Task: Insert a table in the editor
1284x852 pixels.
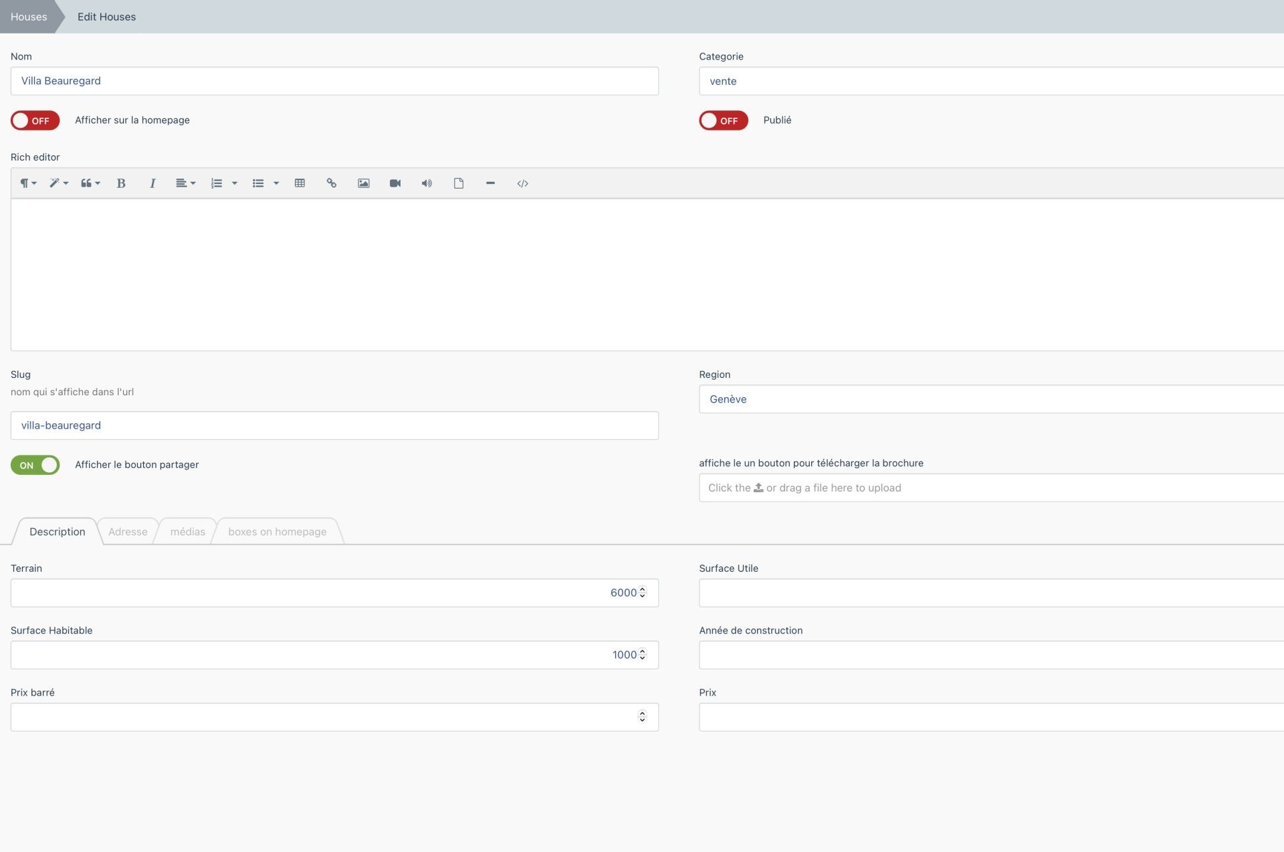Action: coord(300,183)
